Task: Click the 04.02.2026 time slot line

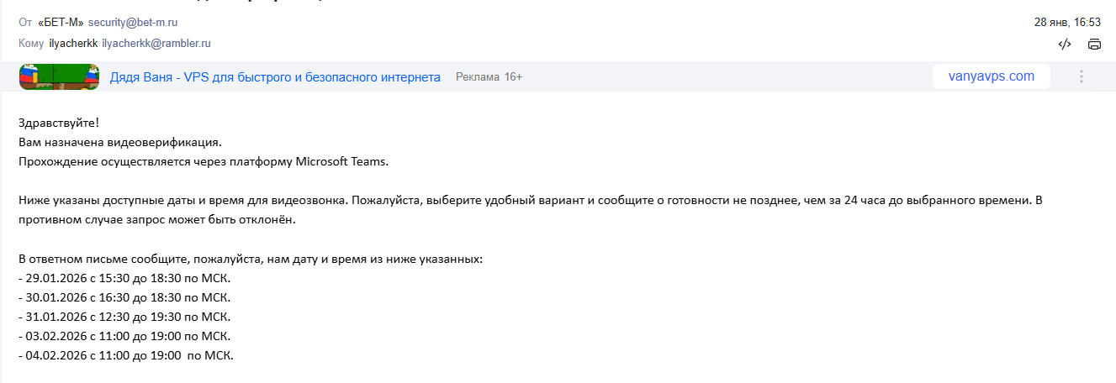Action: [124, 355]
